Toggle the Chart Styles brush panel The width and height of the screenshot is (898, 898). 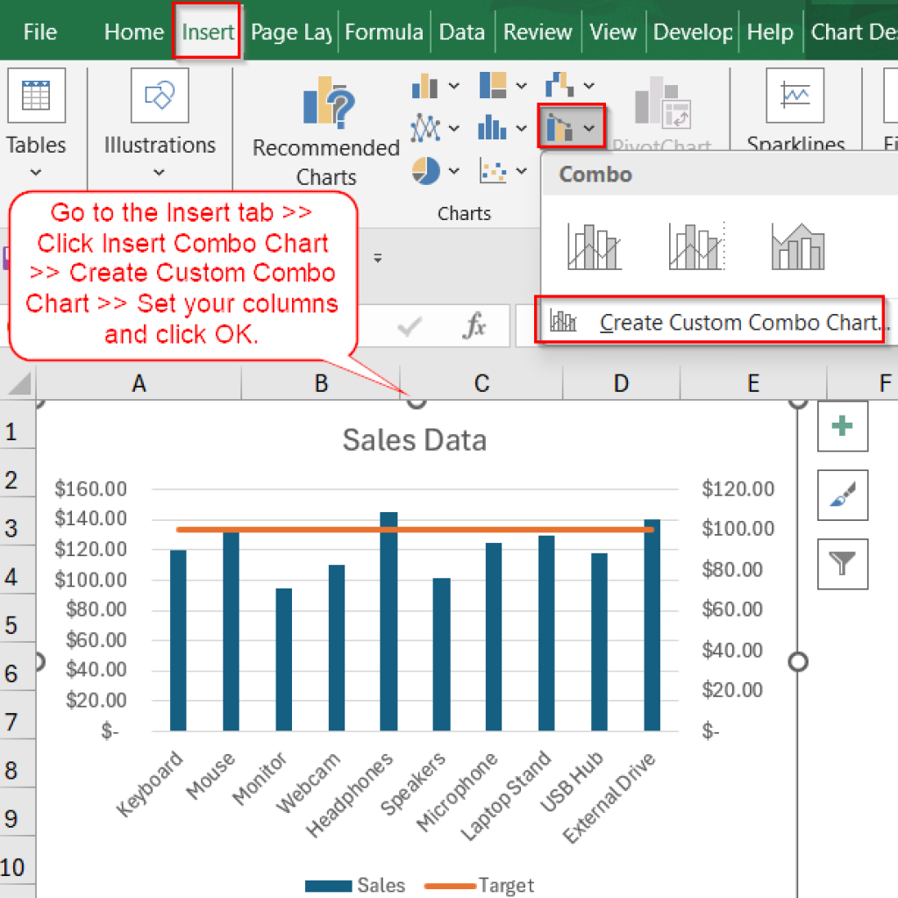point(842,495)
